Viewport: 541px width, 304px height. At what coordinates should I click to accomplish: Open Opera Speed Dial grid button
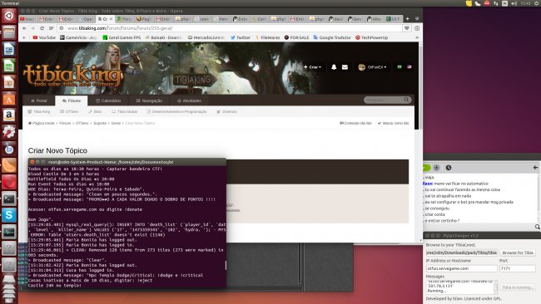point(51,28)
